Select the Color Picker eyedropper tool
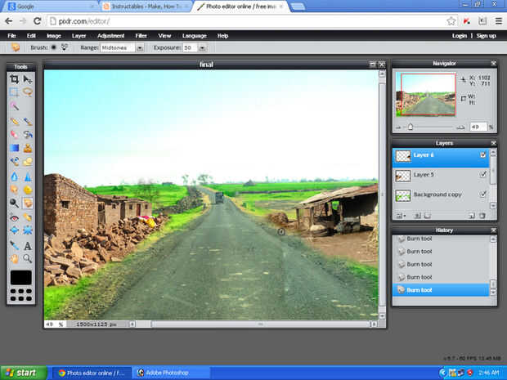507x380 pixels. [14, 246]
